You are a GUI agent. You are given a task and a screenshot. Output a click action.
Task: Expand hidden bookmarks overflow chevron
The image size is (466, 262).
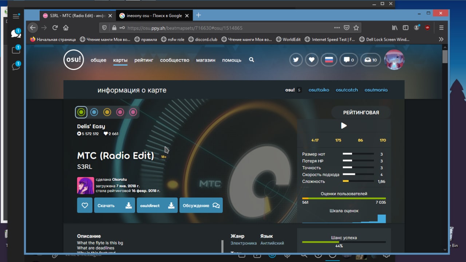click(x=441, y=39)
